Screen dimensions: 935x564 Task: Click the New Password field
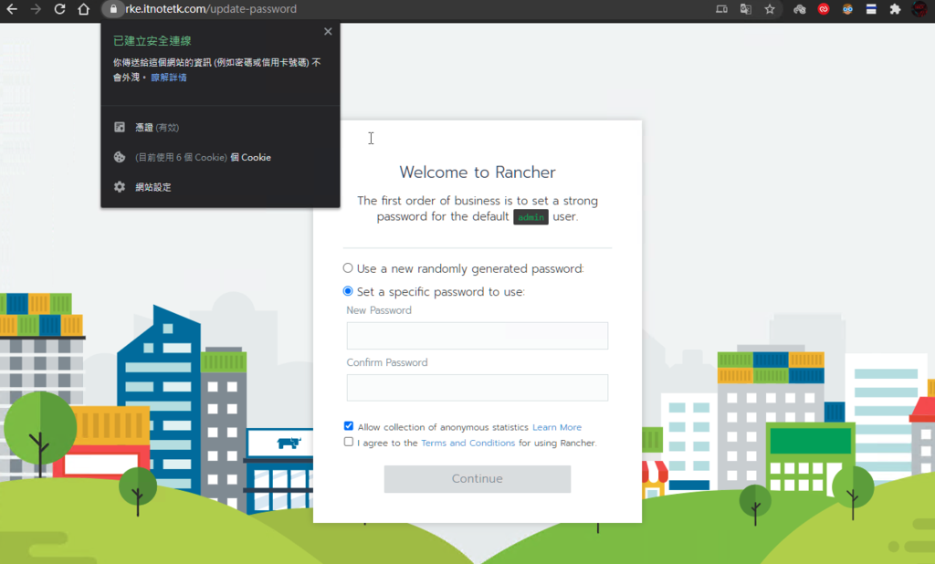[x=477, y=336]
